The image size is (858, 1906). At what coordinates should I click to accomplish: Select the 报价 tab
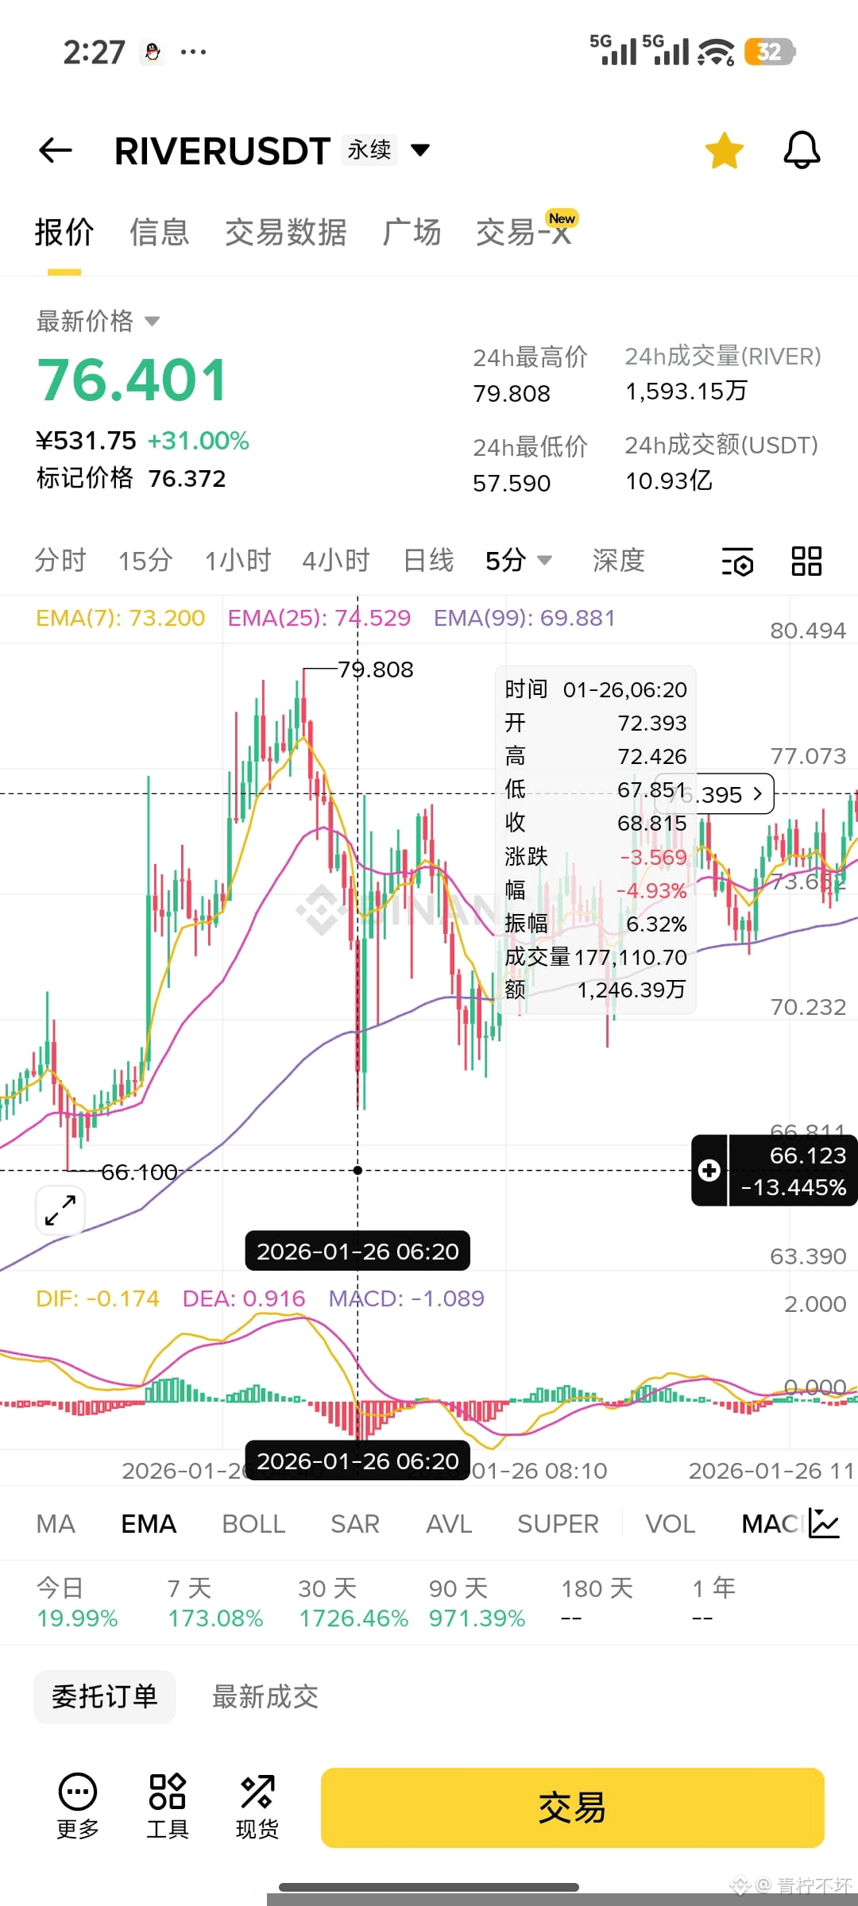(x=64, y=233)
